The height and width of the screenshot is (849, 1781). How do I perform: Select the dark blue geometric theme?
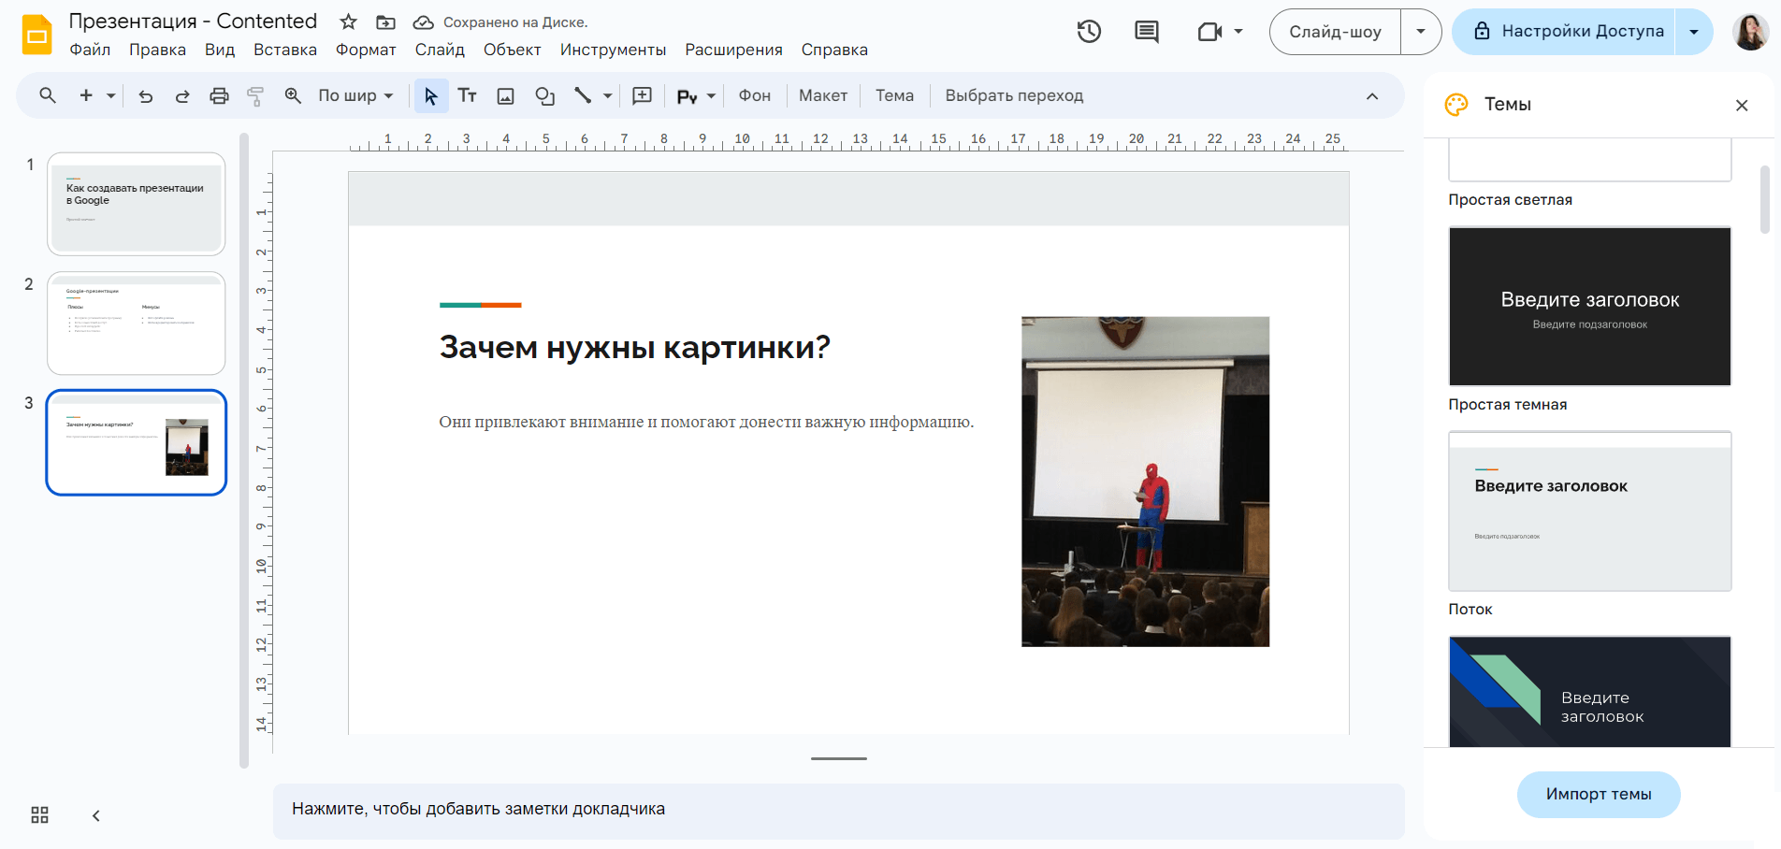click(x=1589, y=692)
